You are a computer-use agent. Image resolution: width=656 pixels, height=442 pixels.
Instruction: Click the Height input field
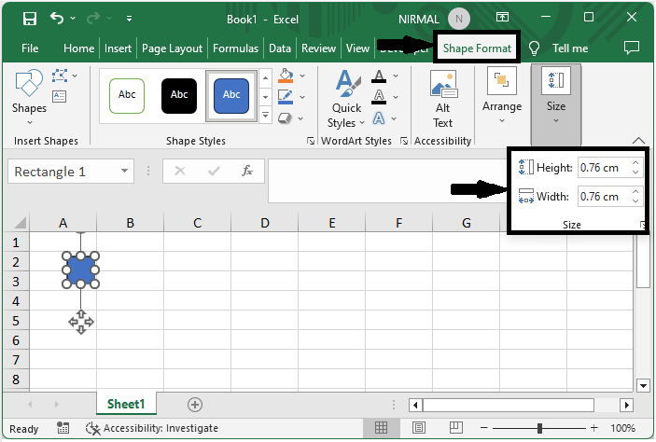pyautogui.click(x=603, y=168)
